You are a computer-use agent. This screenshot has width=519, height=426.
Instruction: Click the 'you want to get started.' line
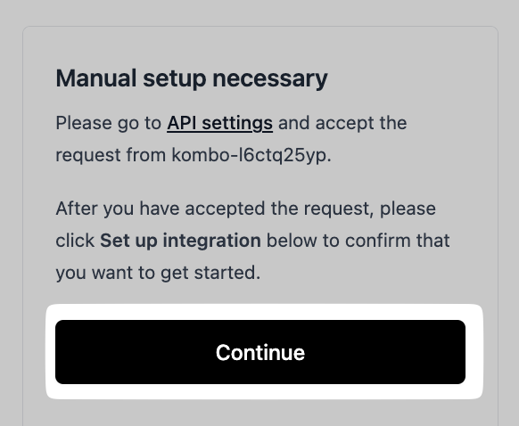(158, 273)
